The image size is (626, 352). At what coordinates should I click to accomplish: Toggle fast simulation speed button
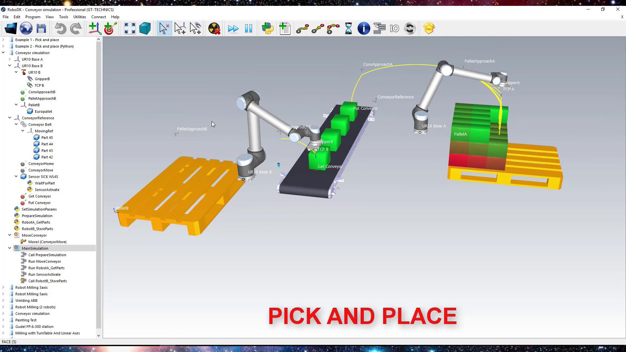pos(233,29)
